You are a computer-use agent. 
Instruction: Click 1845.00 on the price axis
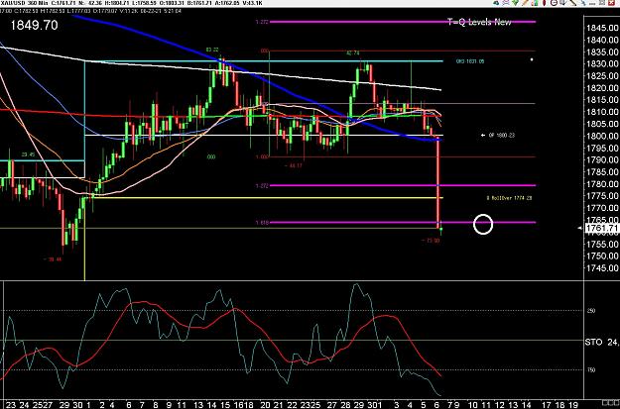[602, 28]
